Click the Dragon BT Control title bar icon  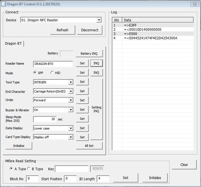[3, 4]
